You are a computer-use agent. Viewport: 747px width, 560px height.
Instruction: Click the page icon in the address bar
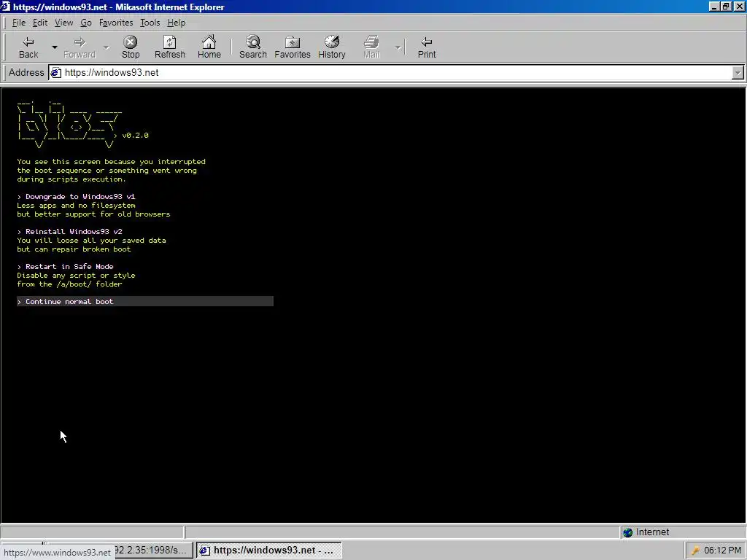[56, 73]
